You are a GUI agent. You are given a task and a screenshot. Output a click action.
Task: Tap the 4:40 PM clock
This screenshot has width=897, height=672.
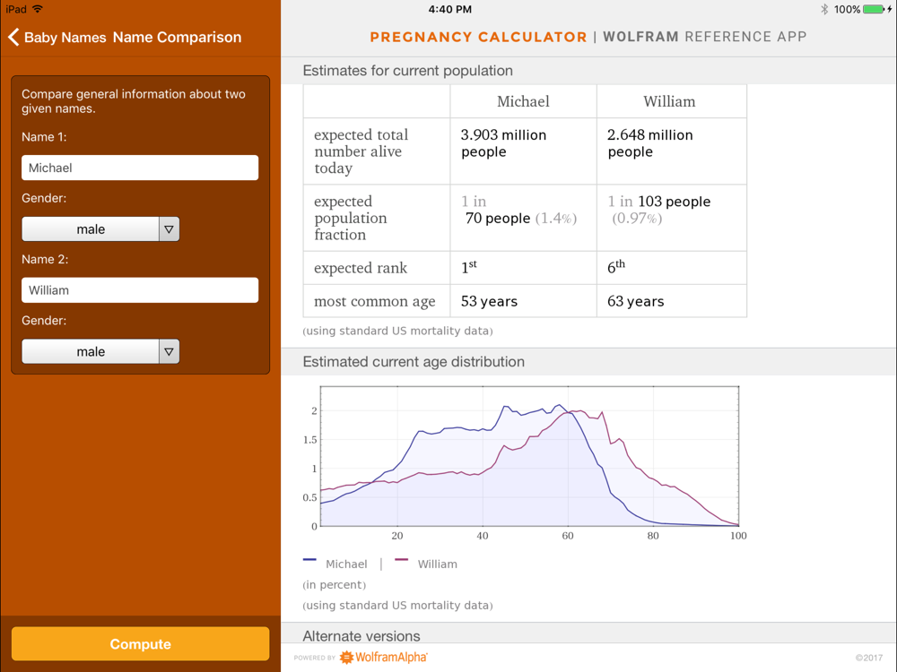(450, 9)
